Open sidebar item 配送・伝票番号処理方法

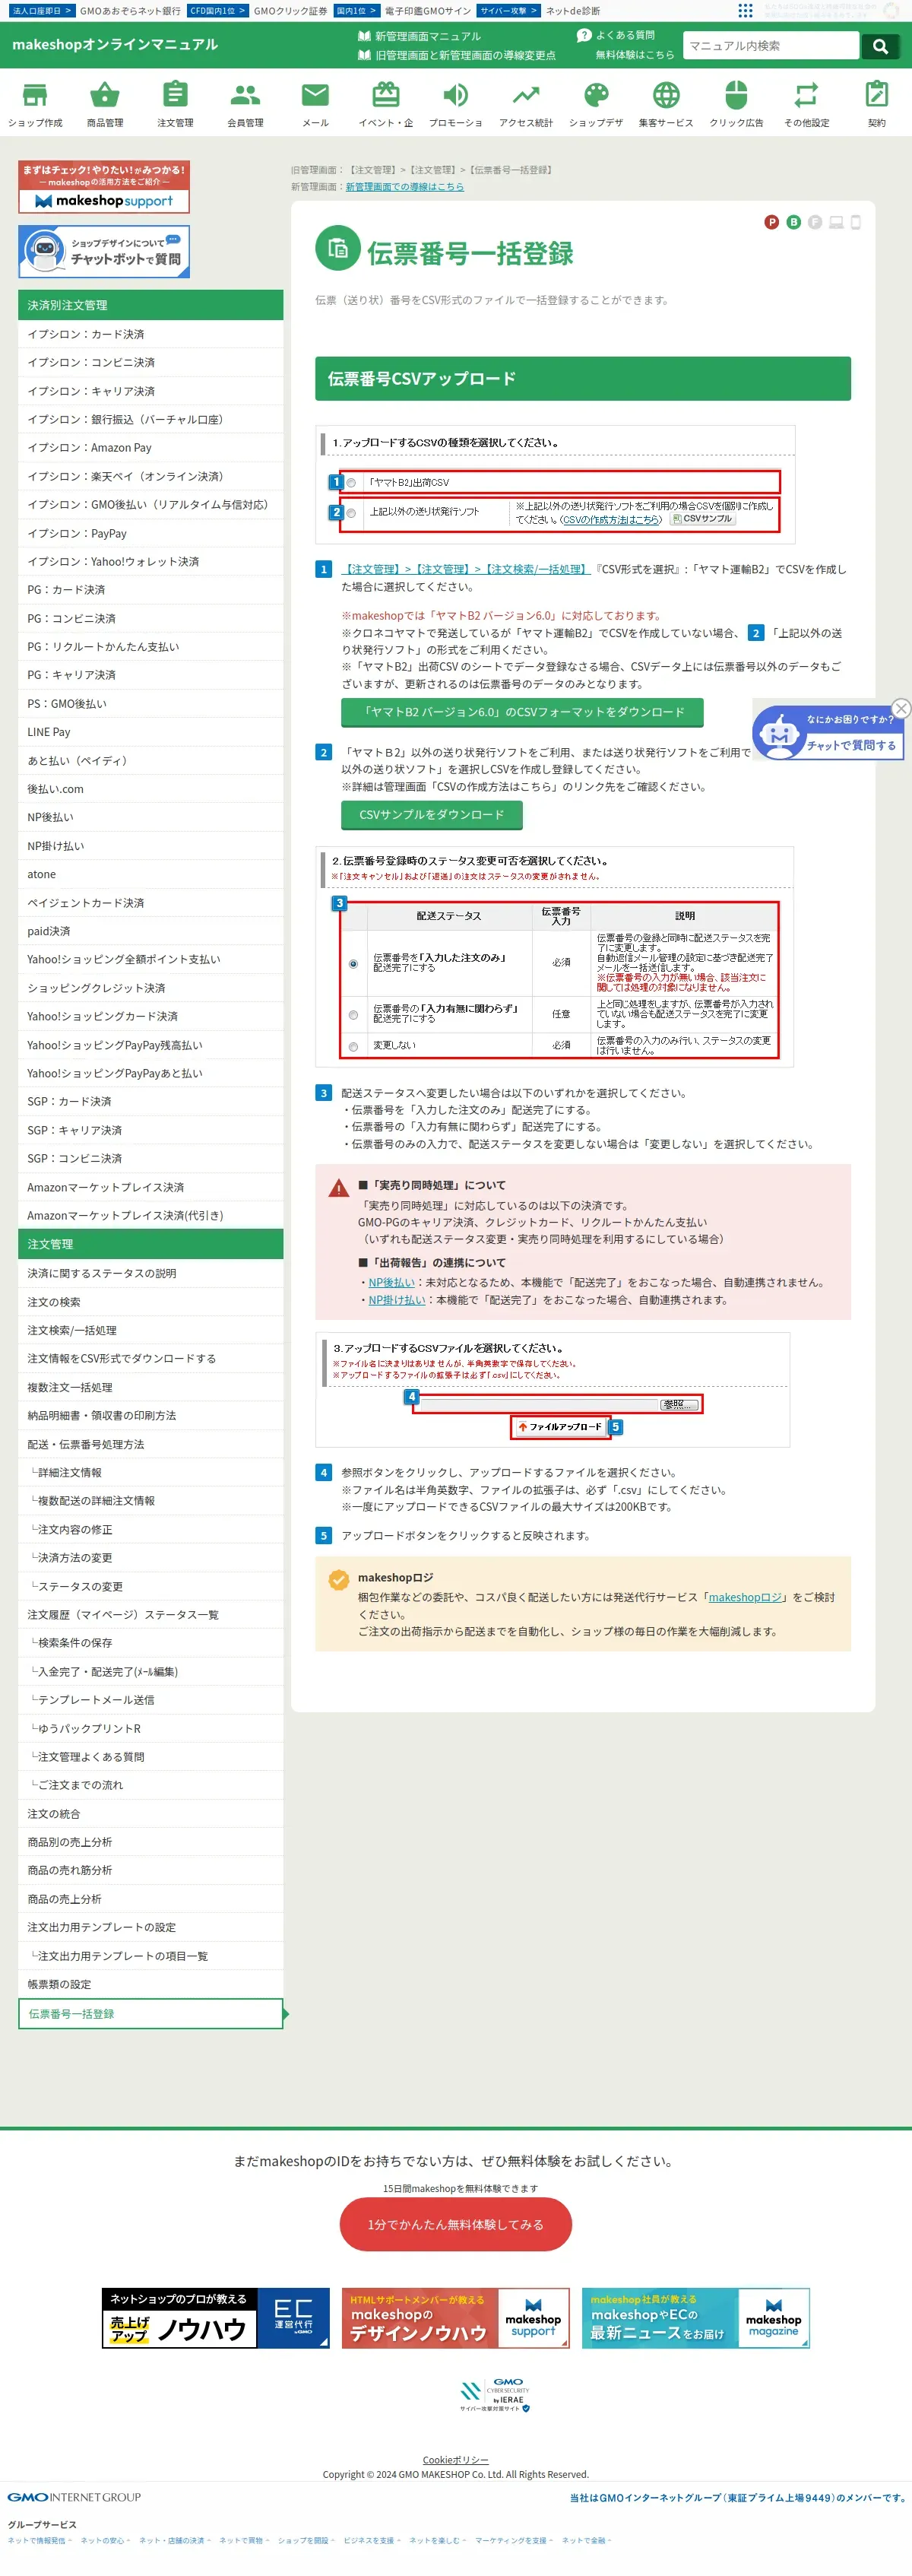click(150, 1444)
